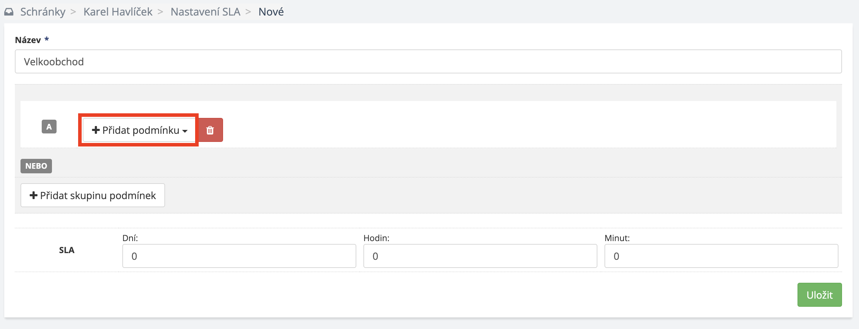The width and height of the screenshot is (859, 329).
Task: Click the group A letter badge
Action: 49,127
